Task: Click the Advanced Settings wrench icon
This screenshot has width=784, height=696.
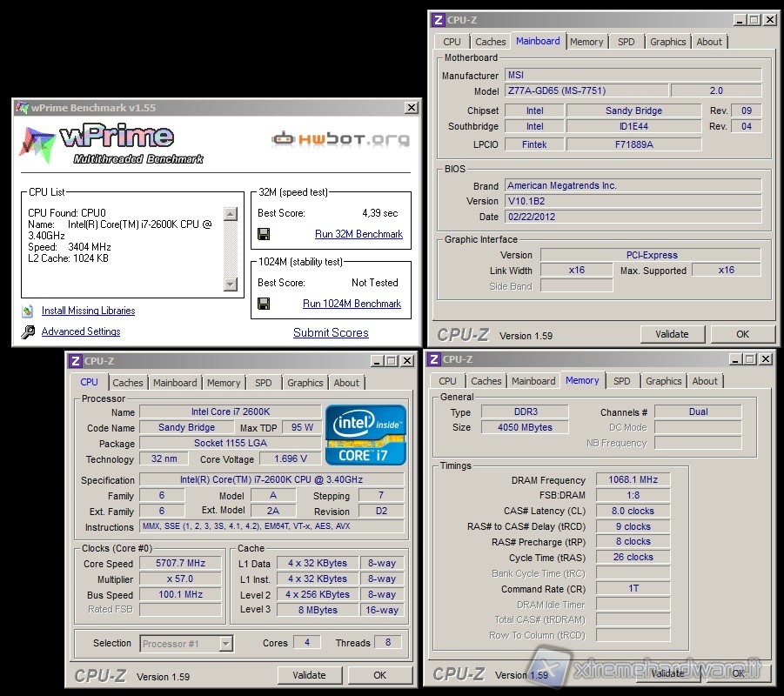Action: (x=27, y=331)
